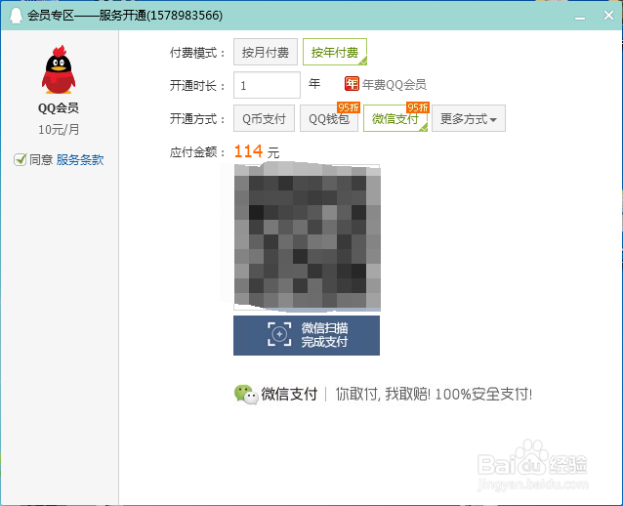Image resolution: width=623 pixels, height=506 pixels.
Task: Choose Q币支付 payment method
Action: [264, 118]
